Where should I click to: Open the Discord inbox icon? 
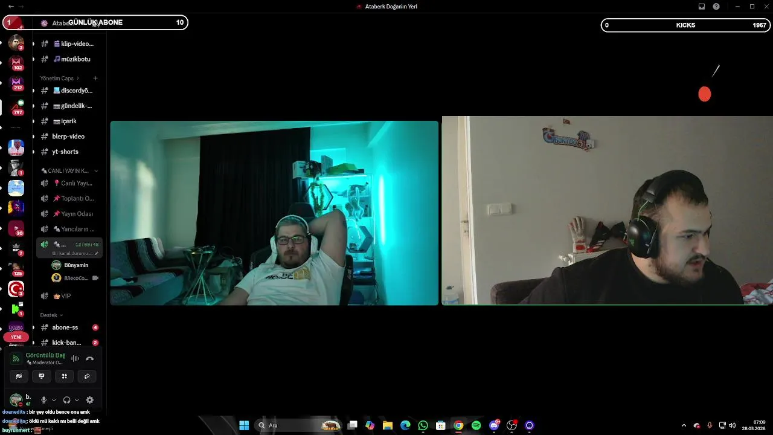point(702,7)
